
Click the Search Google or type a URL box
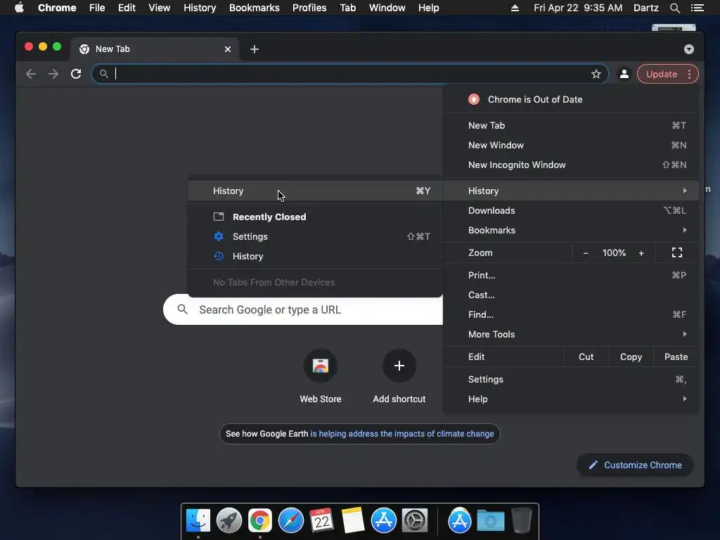(303, 310)
